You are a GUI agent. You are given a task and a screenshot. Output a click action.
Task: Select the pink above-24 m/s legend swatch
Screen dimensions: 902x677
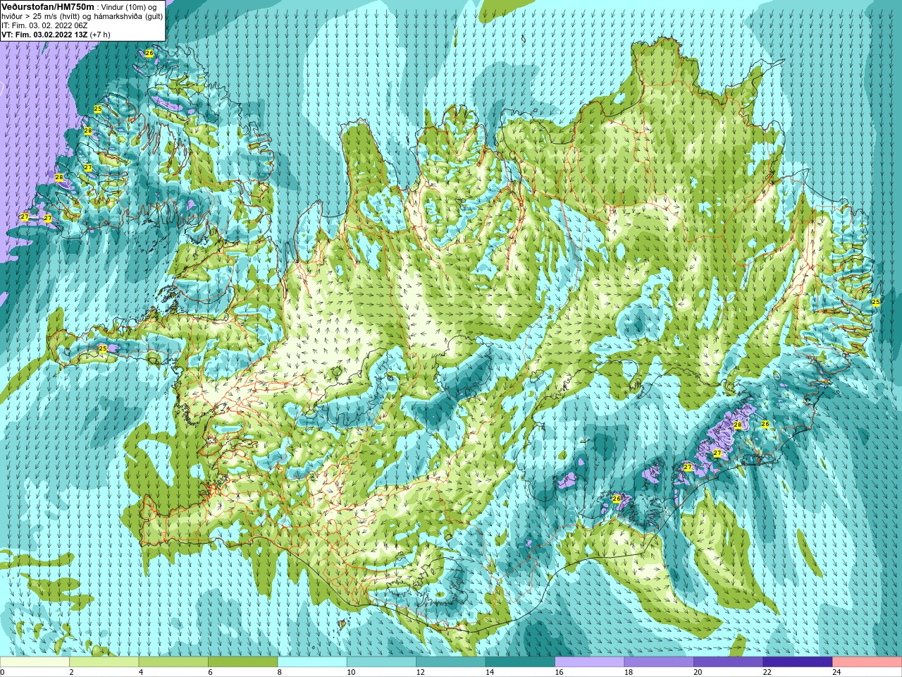pos(867,662)
